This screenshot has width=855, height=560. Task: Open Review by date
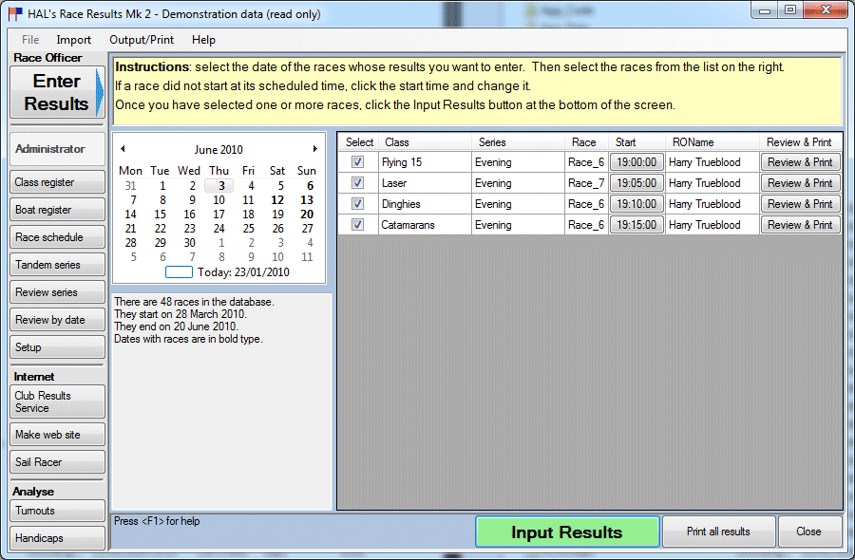tap(57, 320)
